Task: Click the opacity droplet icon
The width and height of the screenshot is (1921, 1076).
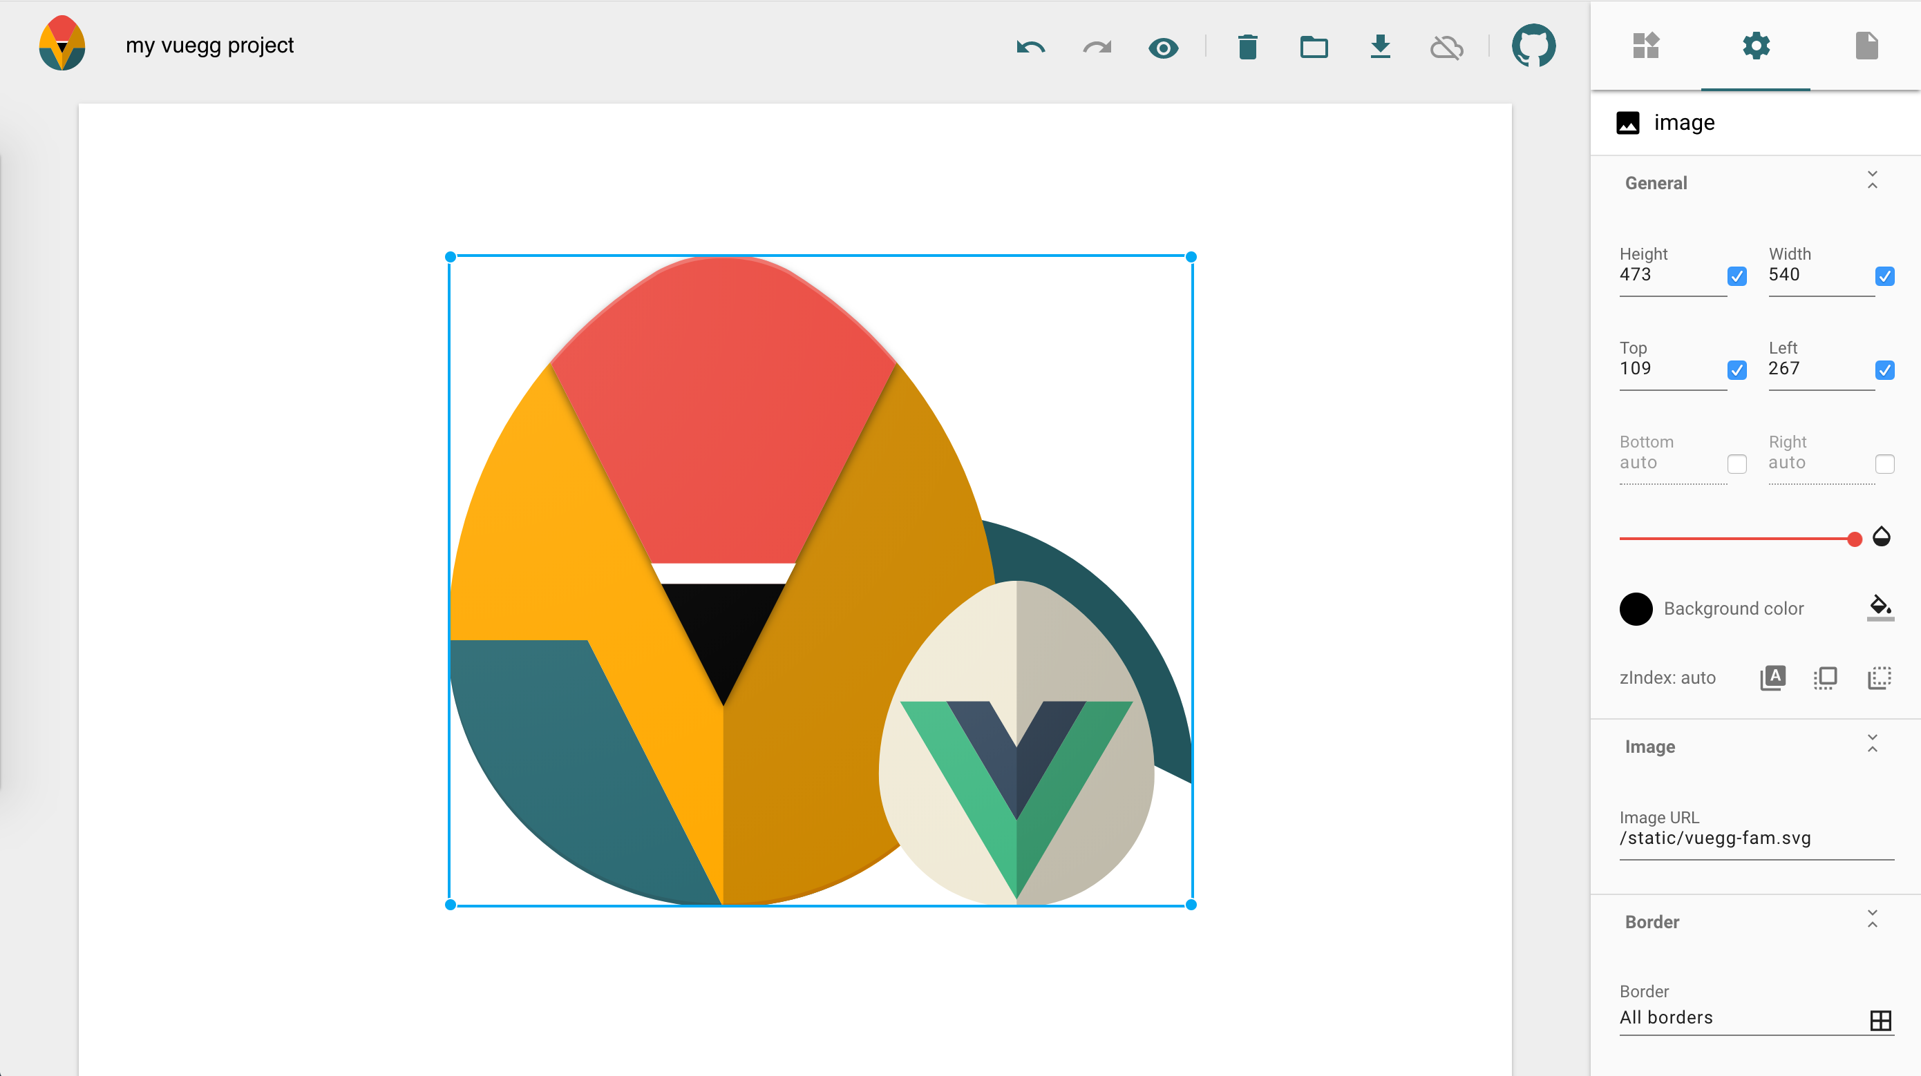Action: [x=1882, y=537]
